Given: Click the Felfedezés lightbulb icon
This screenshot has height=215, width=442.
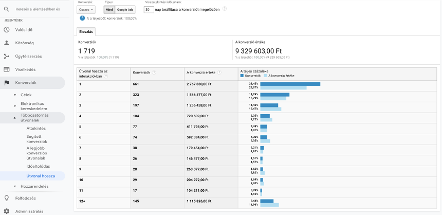Looking at the screenshot, I should 7,198.
